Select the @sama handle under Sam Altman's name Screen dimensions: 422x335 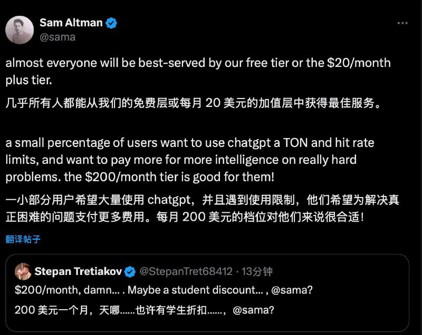59,37
